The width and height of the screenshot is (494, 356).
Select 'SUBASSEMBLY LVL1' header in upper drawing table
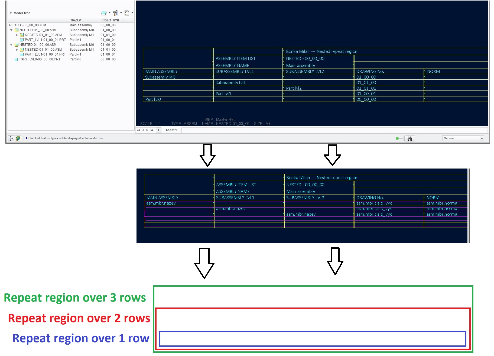click(x=235, y=72)
